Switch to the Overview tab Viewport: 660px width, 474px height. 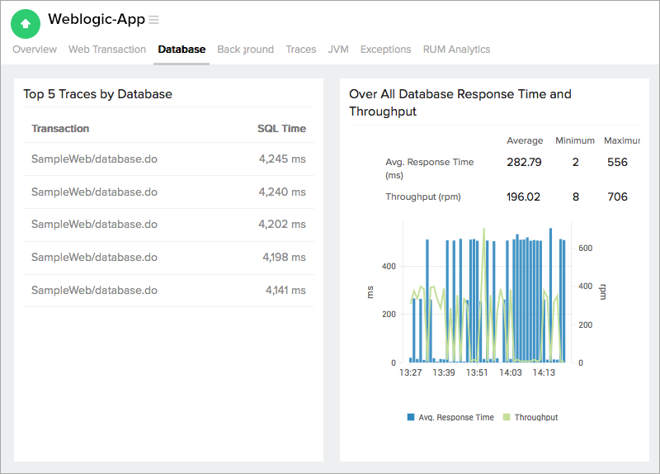pyautogui.click(x=35, y=50)
